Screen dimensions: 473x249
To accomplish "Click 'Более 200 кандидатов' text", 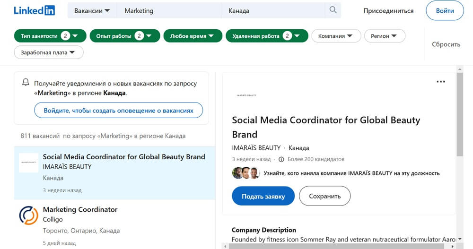I will 316,159.
